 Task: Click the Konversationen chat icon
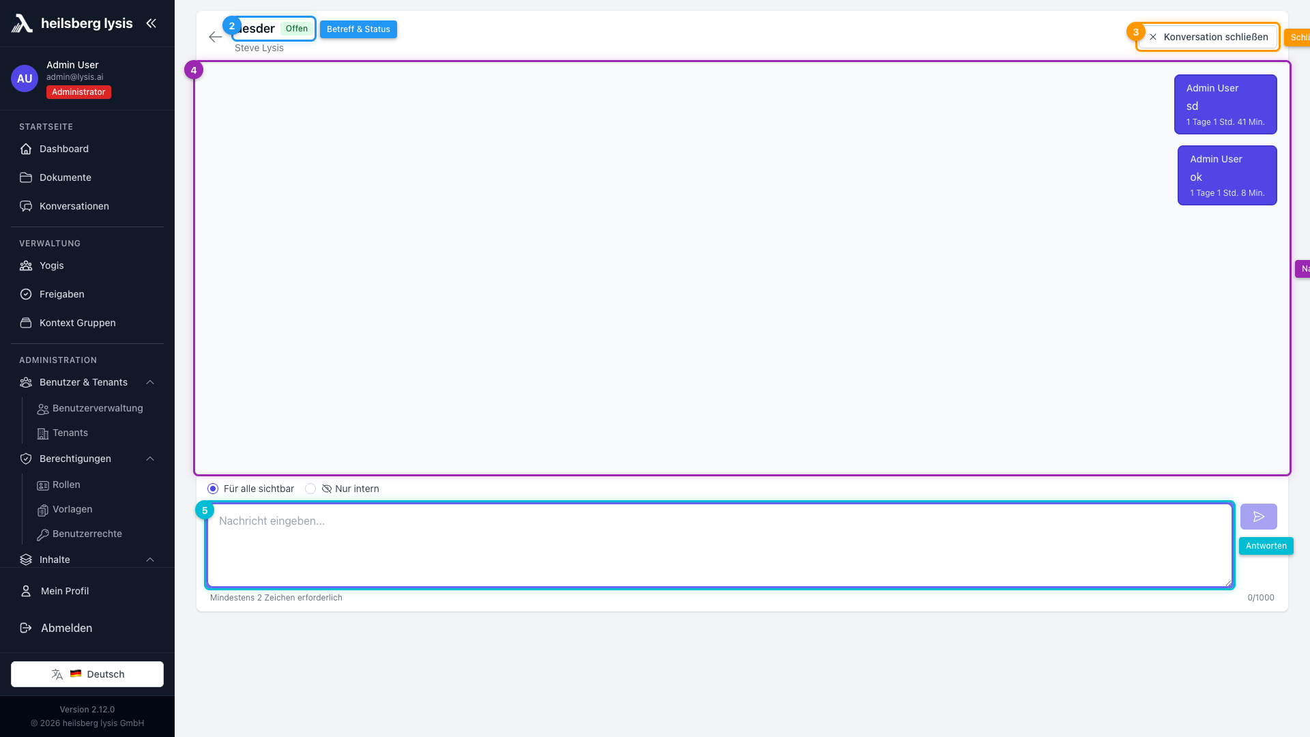[x=26, y=206]
